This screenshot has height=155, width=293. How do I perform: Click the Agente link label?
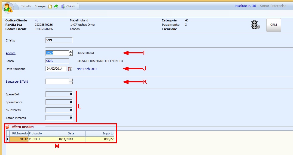click(11, 53)
